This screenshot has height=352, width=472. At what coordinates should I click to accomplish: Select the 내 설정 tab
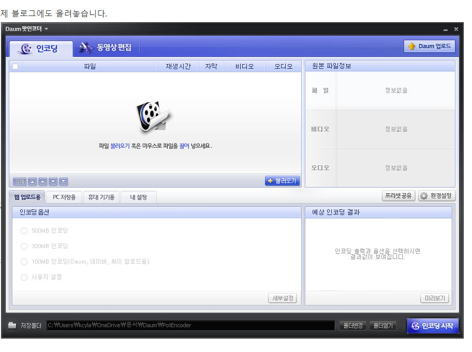point(138,197)
